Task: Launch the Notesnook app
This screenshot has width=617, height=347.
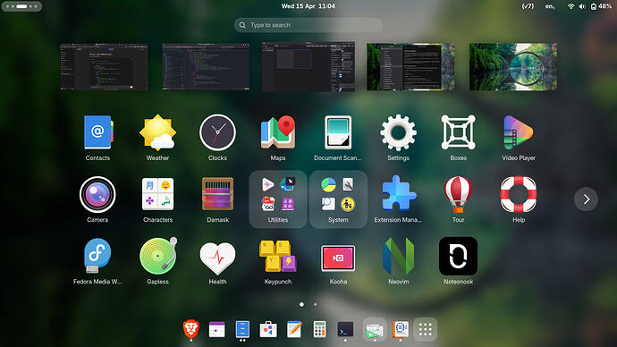Action: [x=459, y=257]
